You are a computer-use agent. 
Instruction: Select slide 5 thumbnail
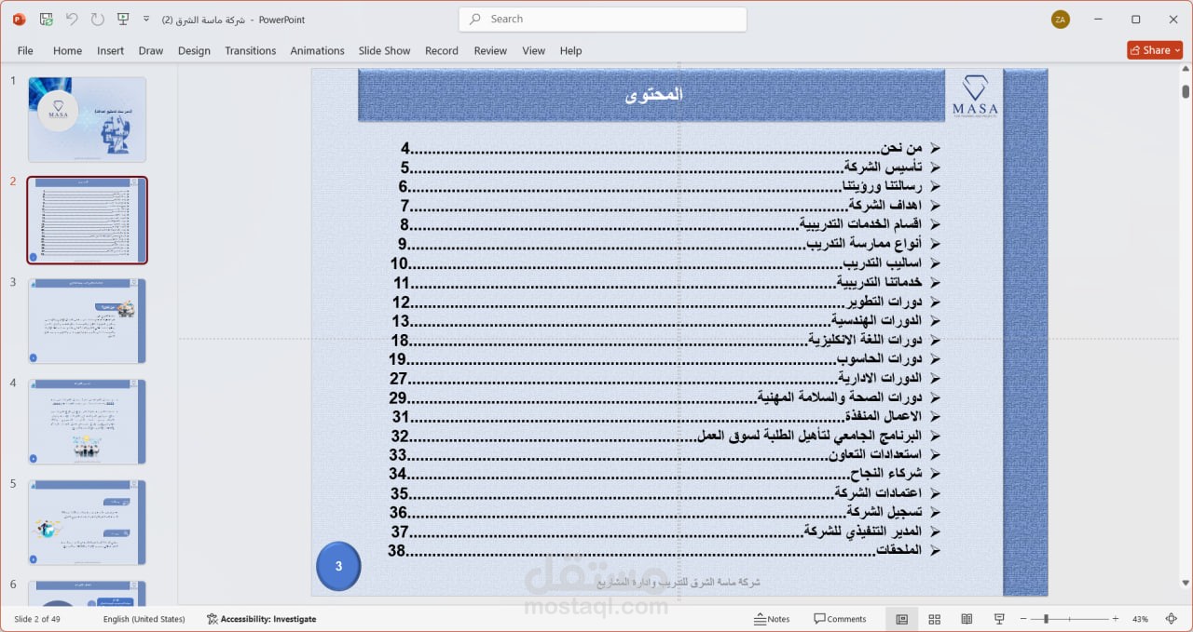coord(87,522)
